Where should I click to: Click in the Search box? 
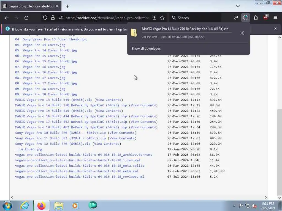click(196, 18)
